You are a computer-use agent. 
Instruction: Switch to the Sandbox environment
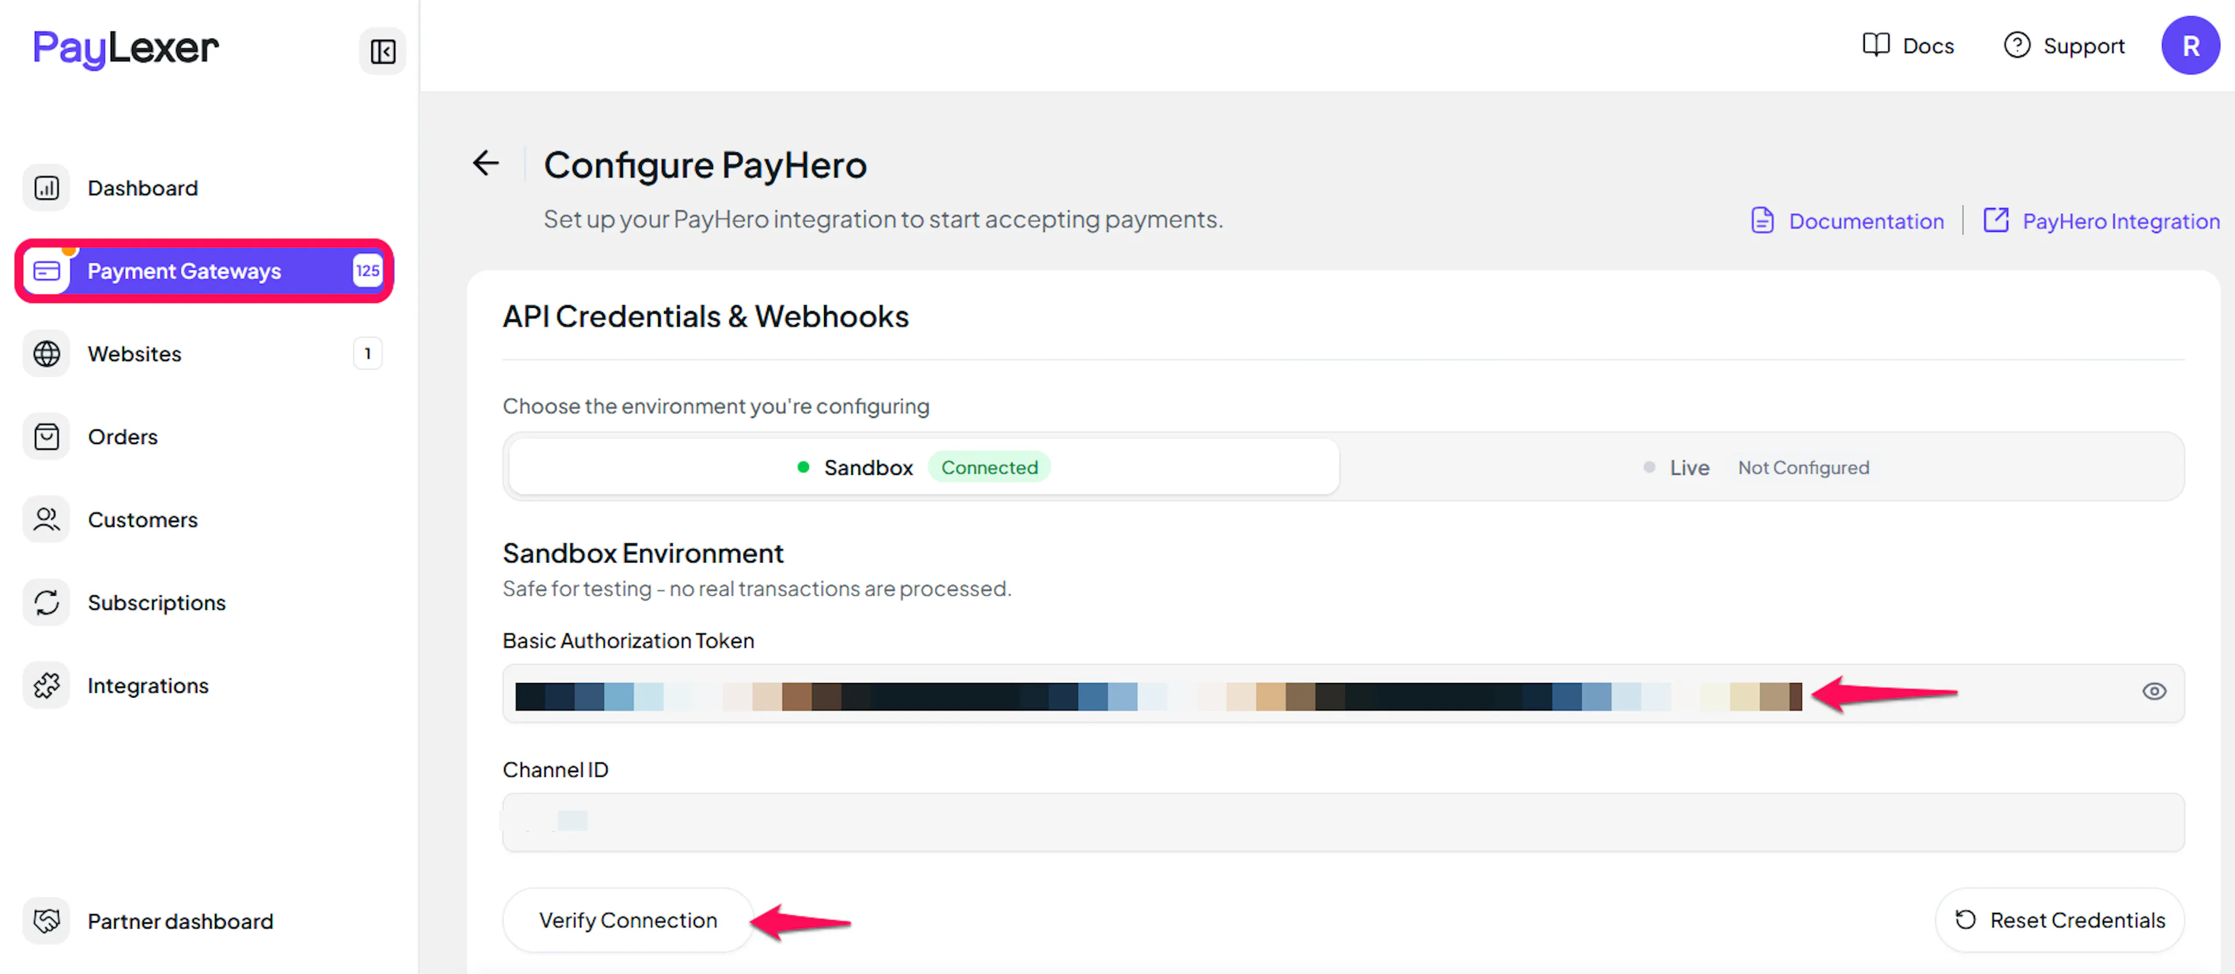pyautogui.click(x=924, y=467)
